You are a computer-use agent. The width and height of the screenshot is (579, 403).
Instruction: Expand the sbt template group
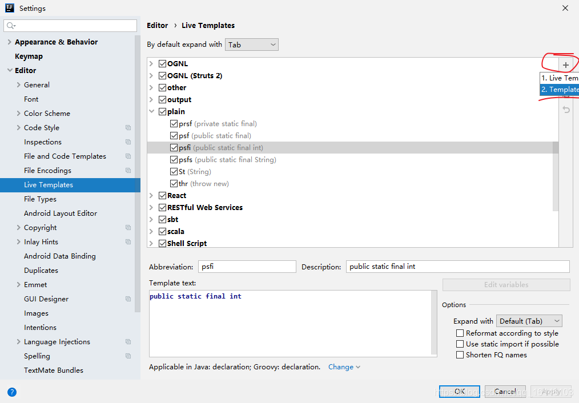pyautogui.click(x=151, y=220)
